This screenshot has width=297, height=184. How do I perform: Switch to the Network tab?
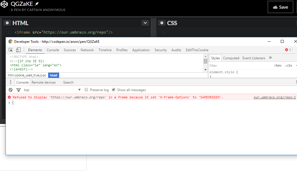(x=87, y=50)
